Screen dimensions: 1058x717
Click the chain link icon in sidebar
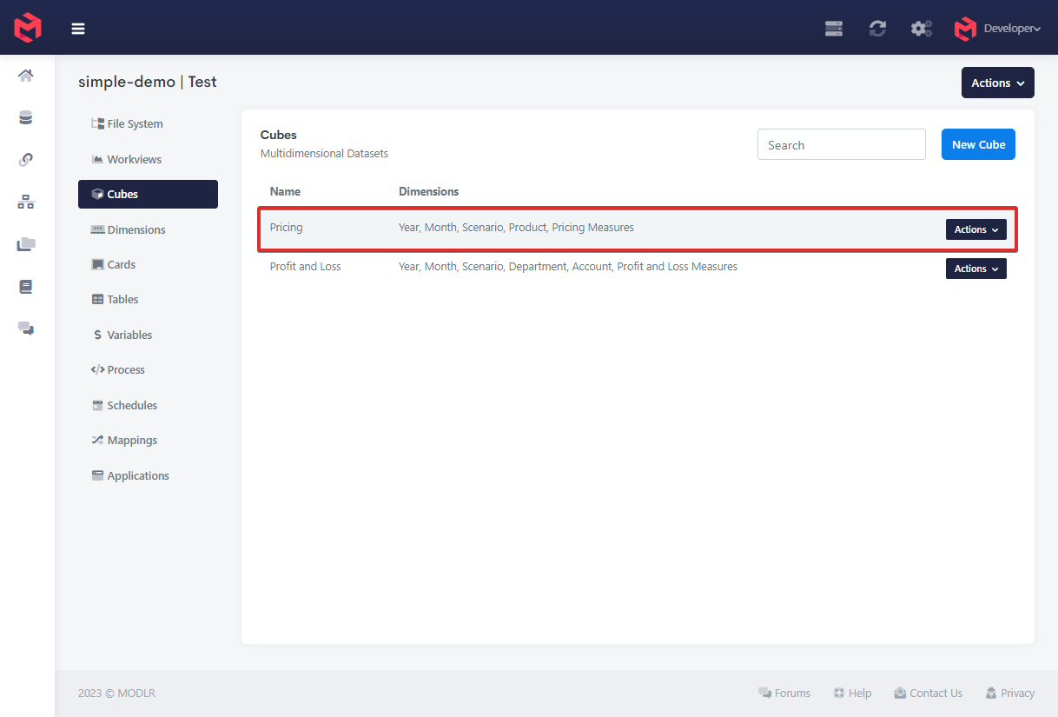click(x=26, y=160)
